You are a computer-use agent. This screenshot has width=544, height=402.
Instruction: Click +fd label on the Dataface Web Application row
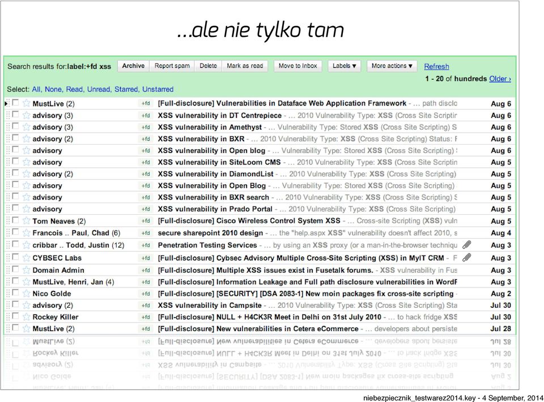(146, 103)
